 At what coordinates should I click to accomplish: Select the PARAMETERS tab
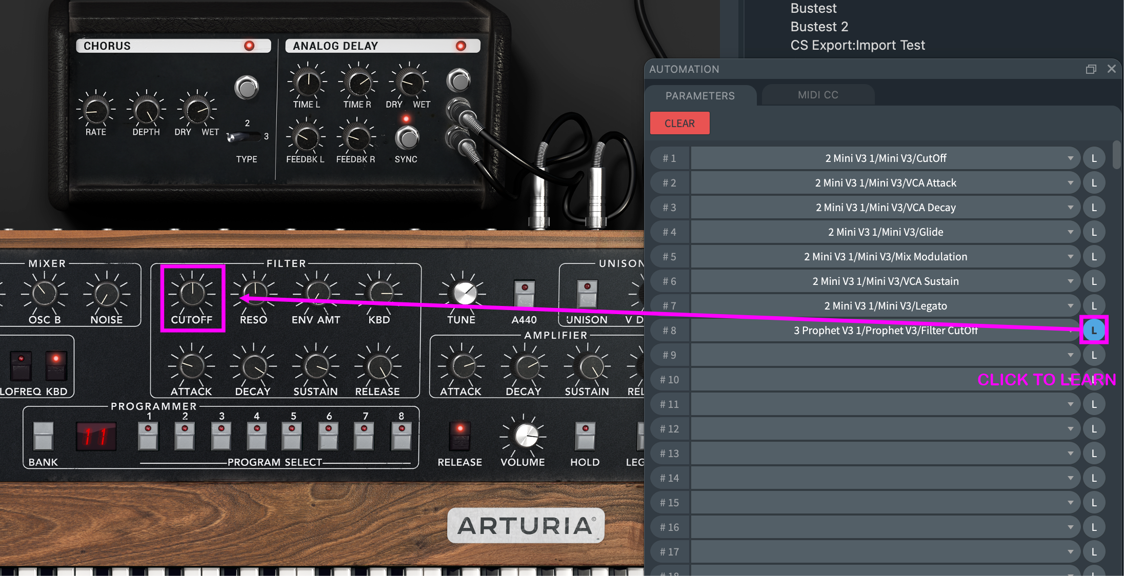(x=700, y=96)
